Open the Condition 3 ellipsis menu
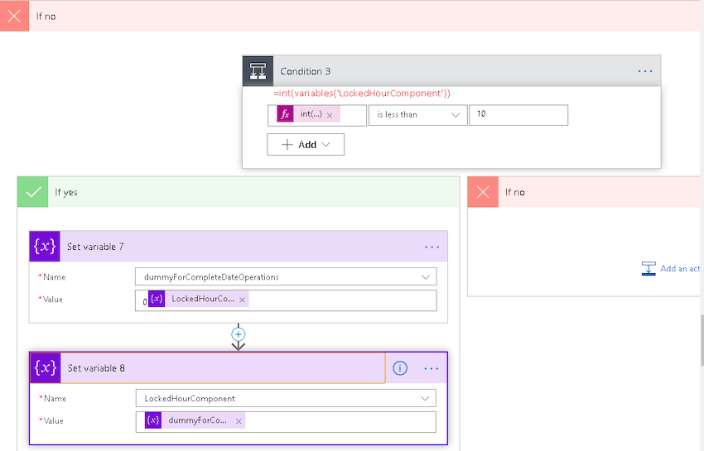Screen dimensions: 704x451 pos(645,71)
